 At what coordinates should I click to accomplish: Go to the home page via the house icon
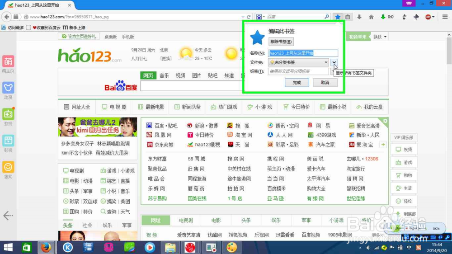(x=371, y=17)
